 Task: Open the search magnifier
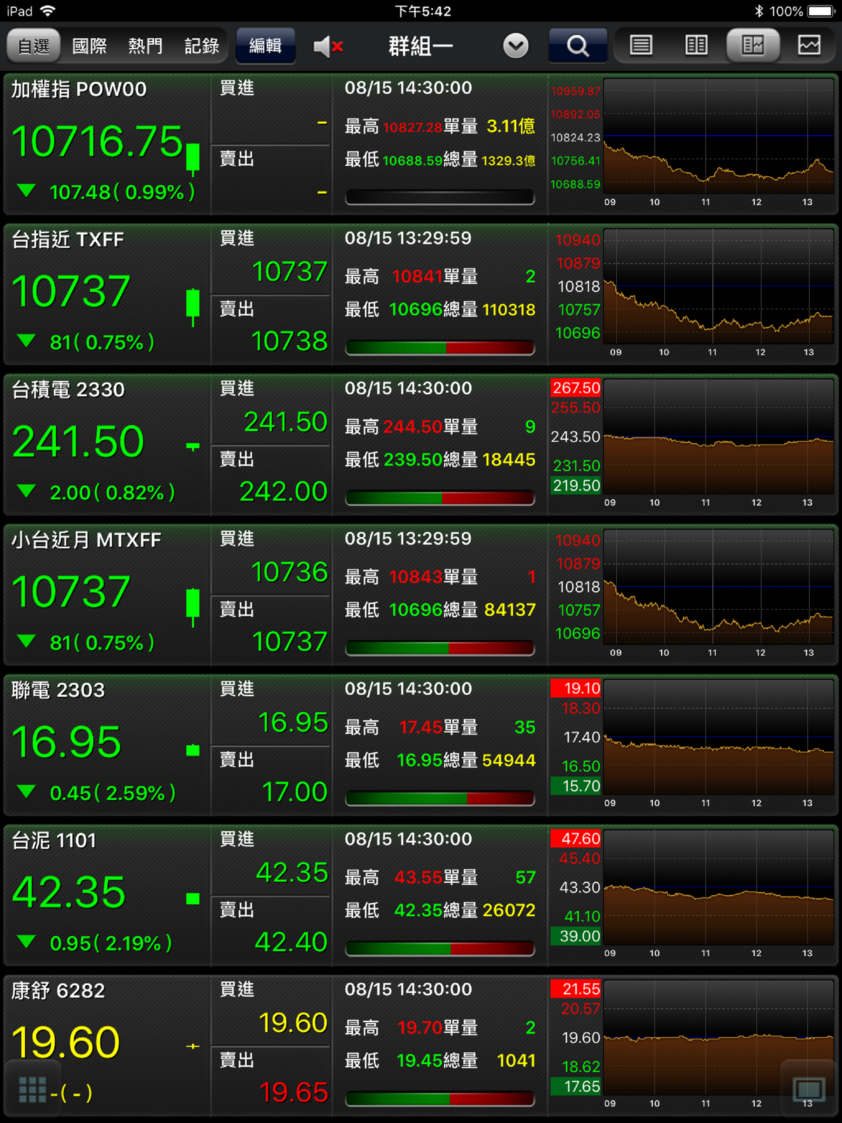(x=577, y=46)
